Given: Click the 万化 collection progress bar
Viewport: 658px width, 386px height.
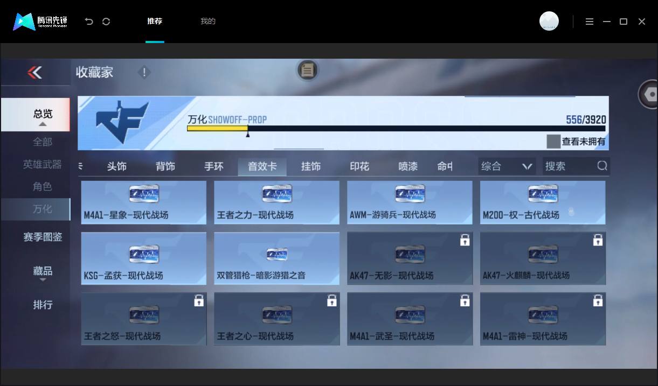Looking at the screenshot, I should 396,129.
